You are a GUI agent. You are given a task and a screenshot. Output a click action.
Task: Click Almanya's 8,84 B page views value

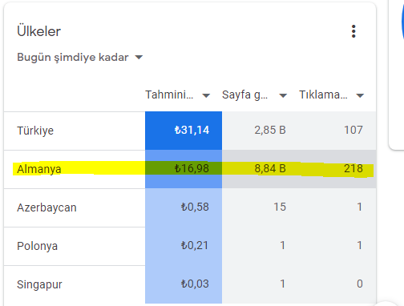(270, 169)
